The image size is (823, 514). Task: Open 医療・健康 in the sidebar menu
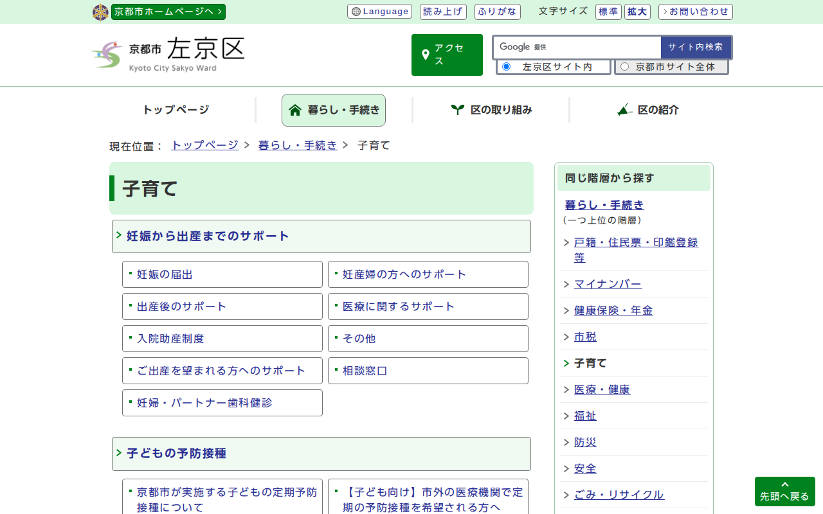[x=602, y=389]
